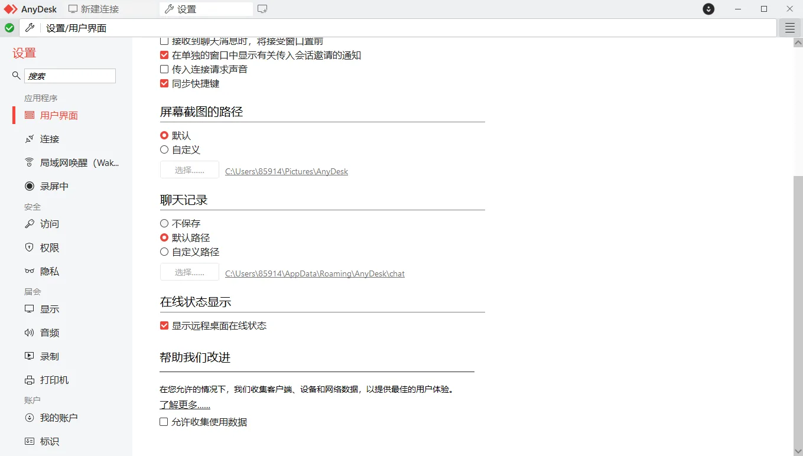Select 自定义 screenshot path radio
The height and width of the screenshot is (456, 803).
click(x=164, y=150)
